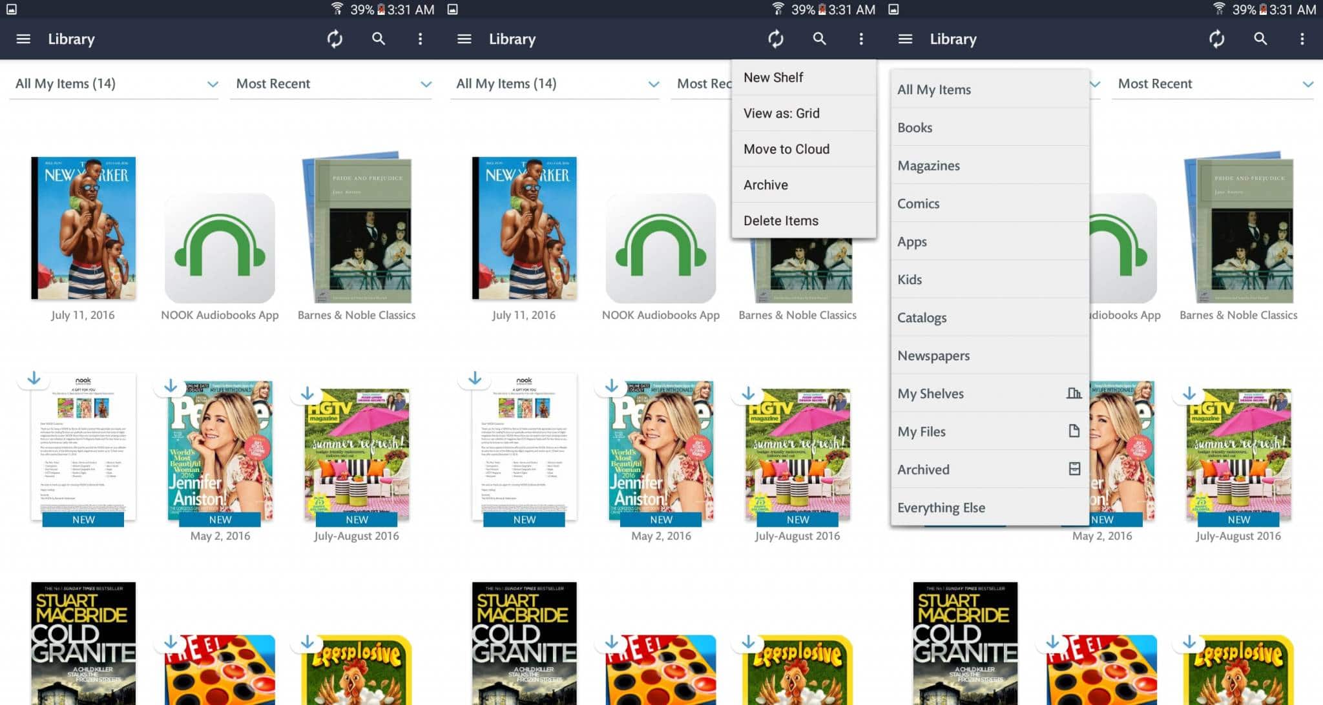The height and width of the screenshot is (705, 1323).
Task: Open Cold Granite book in right screen
Action: (965, 643)
